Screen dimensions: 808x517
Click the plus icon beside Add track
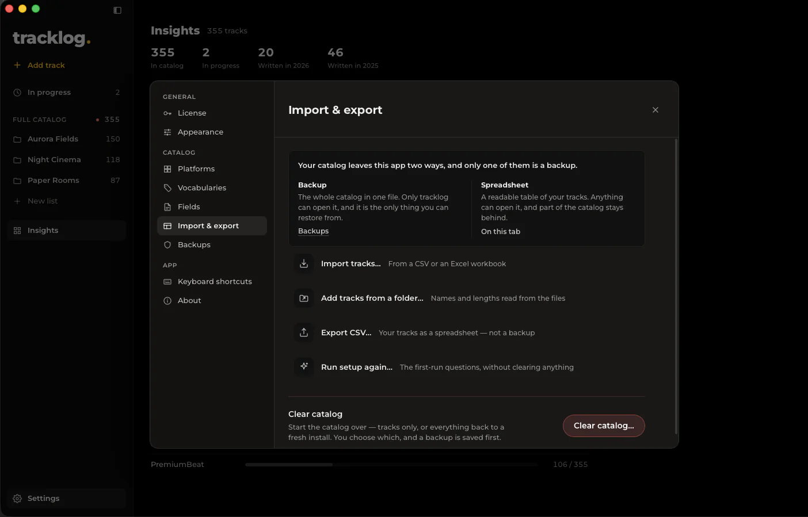(17, 65)
